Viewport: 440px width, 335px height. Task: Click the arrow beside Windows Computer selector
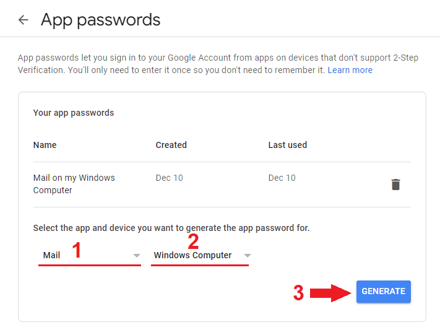[247, 256]
